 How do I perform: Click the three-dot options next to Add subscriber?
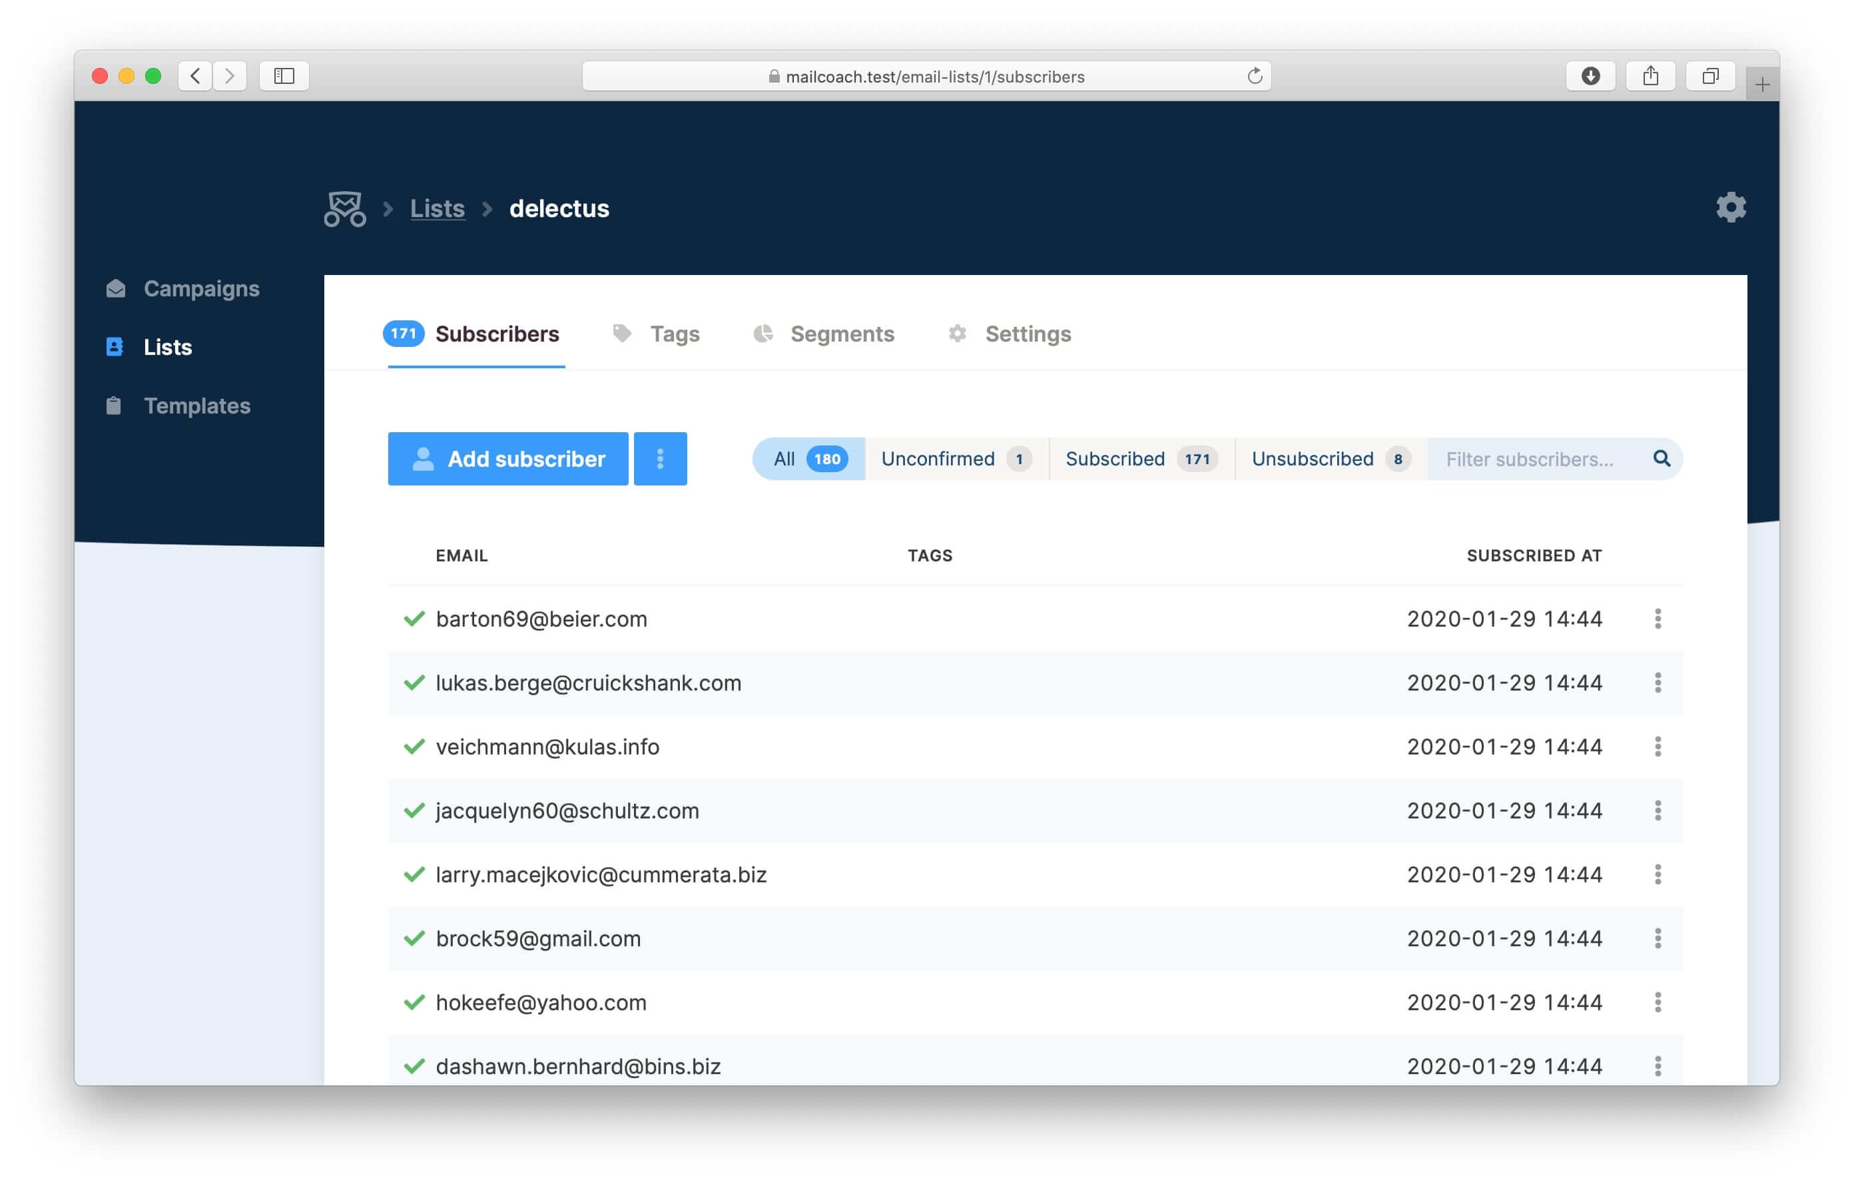661,458
